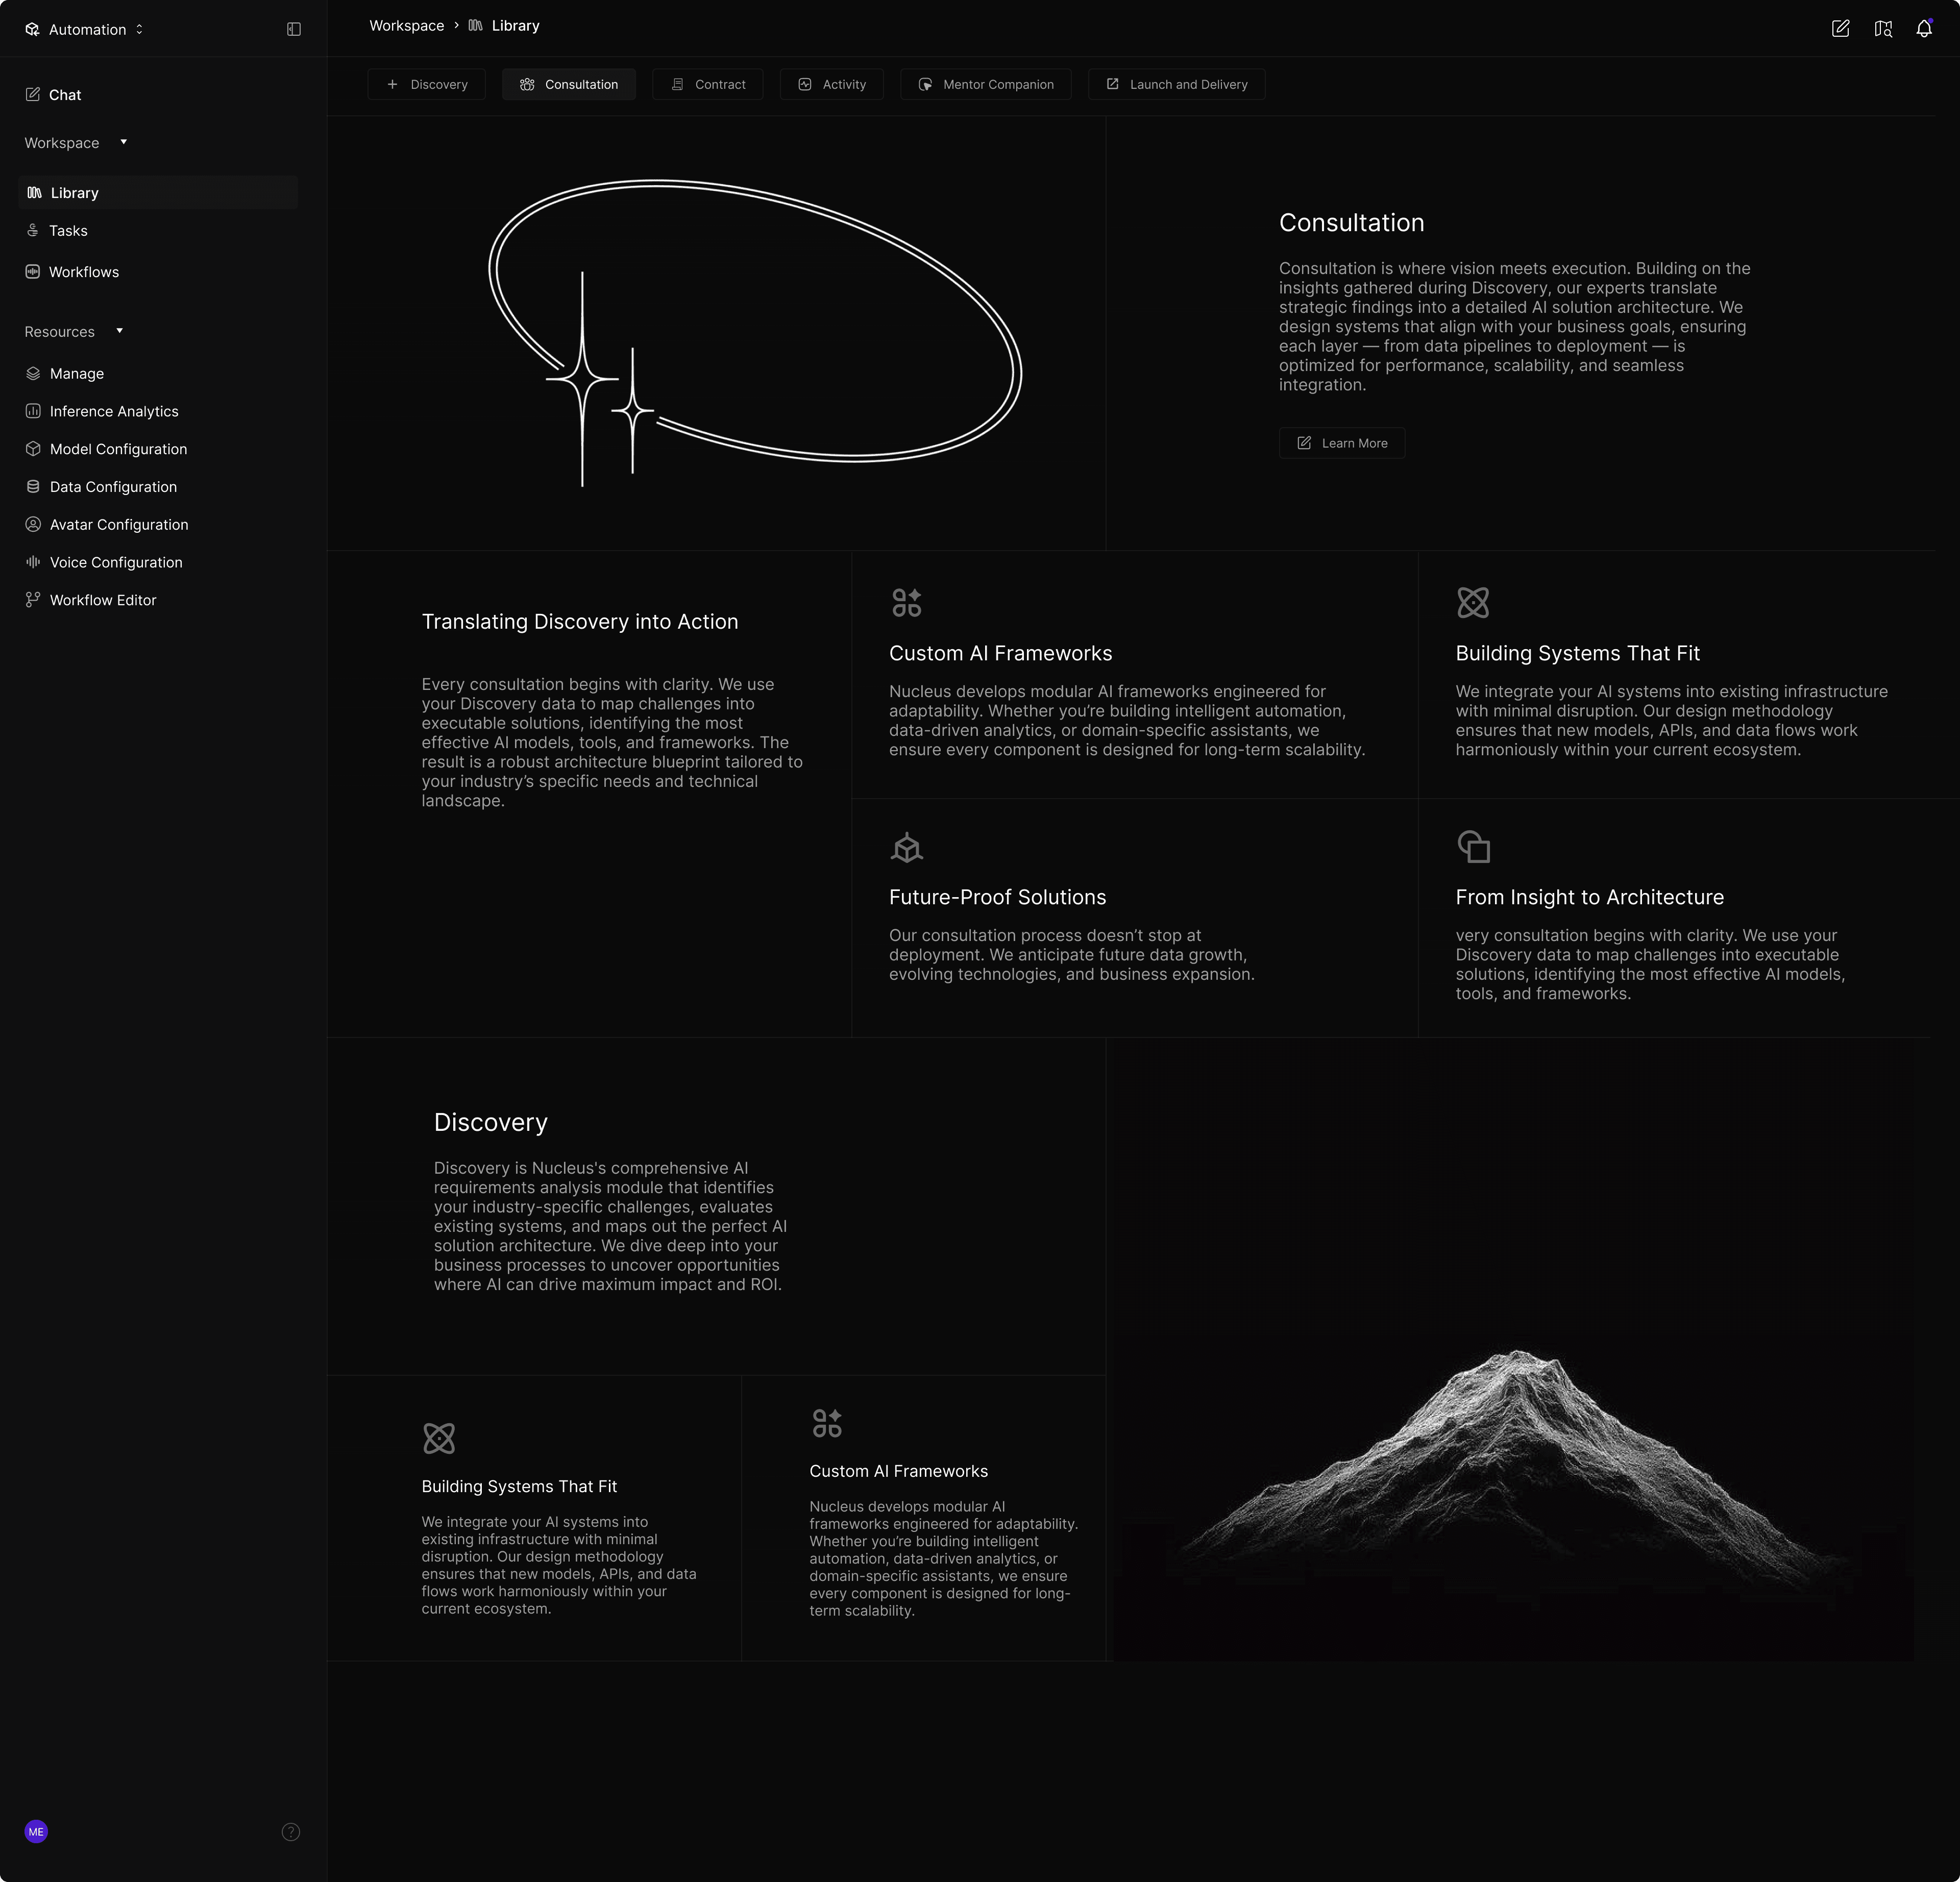Switch to the Discovery tab
Viewport: 1960px width, 1882px height.
[427, 84]
